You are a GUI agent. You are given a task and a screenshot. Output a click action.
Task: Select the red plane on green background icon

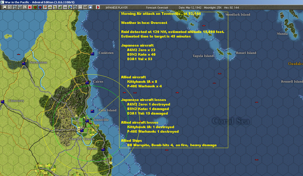[35, 7]
